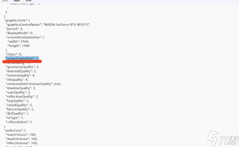Viewport: 239px width, 147px height.
Task: Click the highlighted targetFrameRate line
Action: point(22,58)
